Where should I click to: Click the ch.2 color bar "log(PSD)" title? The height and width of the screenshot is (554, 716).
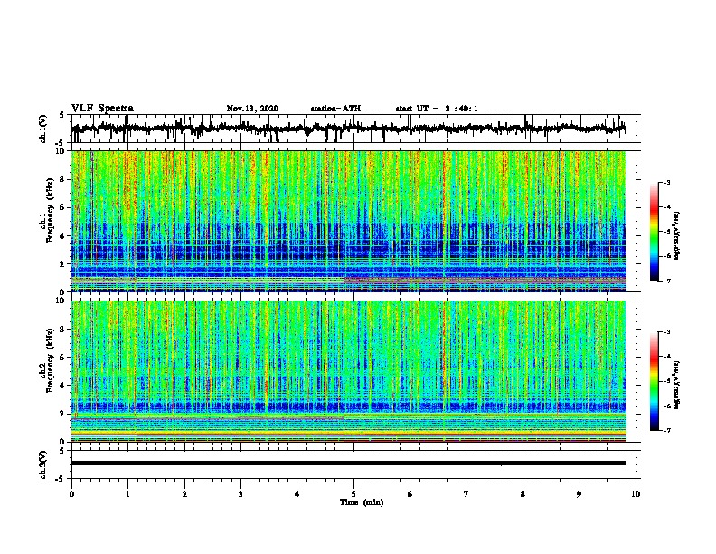[677, 386]
